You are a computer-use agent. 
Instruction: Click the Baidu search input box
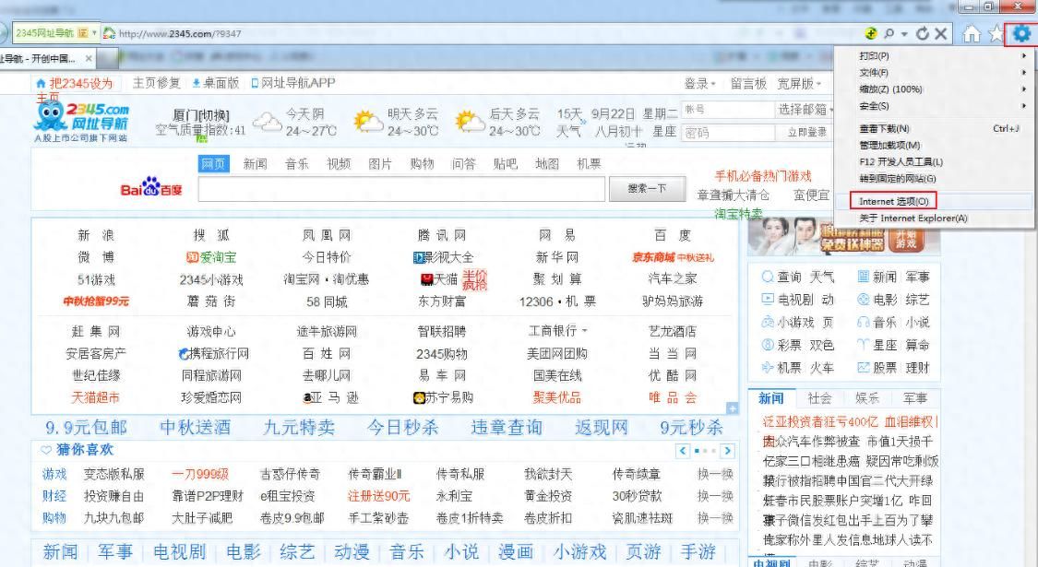tap(402, 189)
